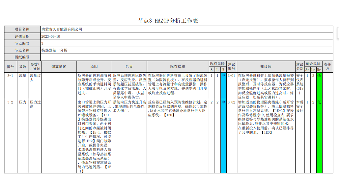Viewport: 339px width, 181px height.
Task: Click the 现有风险 header cell
Action: point(218,64)
